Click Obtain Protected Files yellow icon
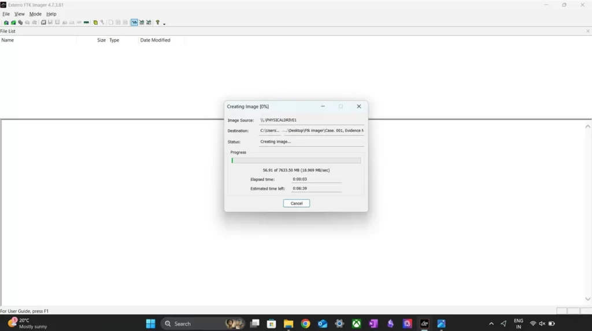592x331 pixels. coord(95,22)
